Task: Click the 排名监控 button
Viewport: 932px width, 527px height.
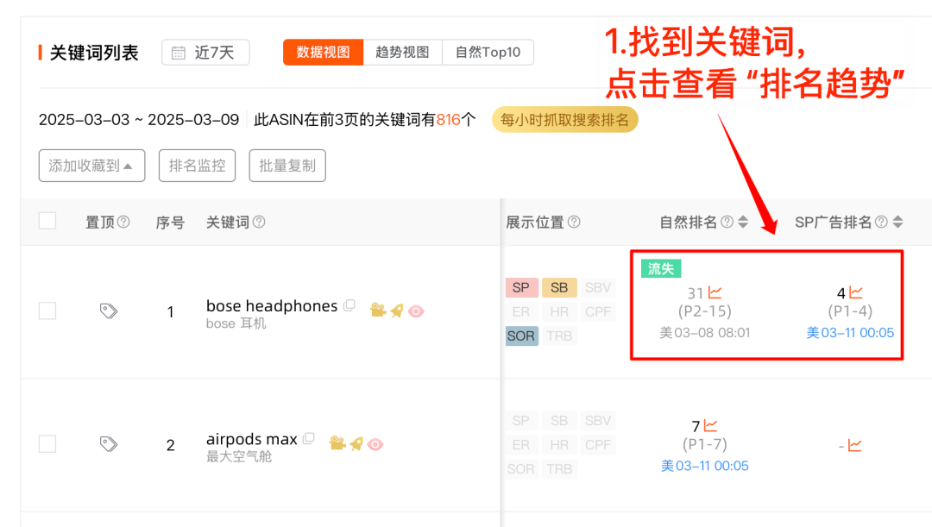Action: click(198, 166)
